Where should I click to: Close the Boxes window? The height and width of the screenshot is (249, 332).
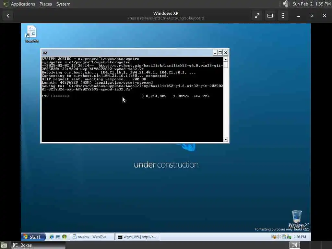click(324, 16)
